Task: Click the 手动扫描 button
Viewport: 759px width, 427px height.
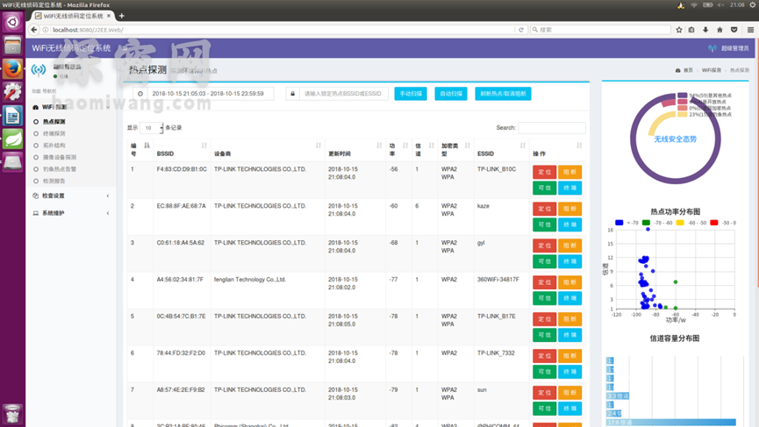Action: point(410,94)
